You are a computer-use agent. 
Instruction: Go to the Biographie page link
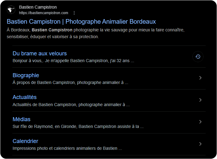(26, 75)
